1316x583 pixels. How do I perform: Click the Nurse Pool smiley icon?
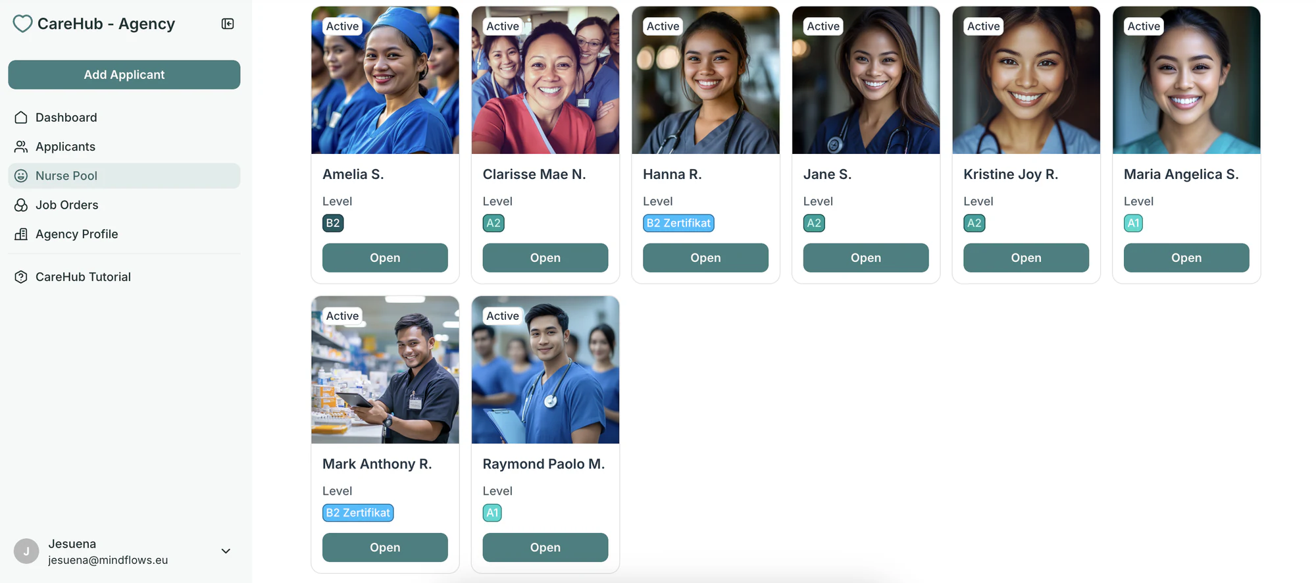pos(21,176)
